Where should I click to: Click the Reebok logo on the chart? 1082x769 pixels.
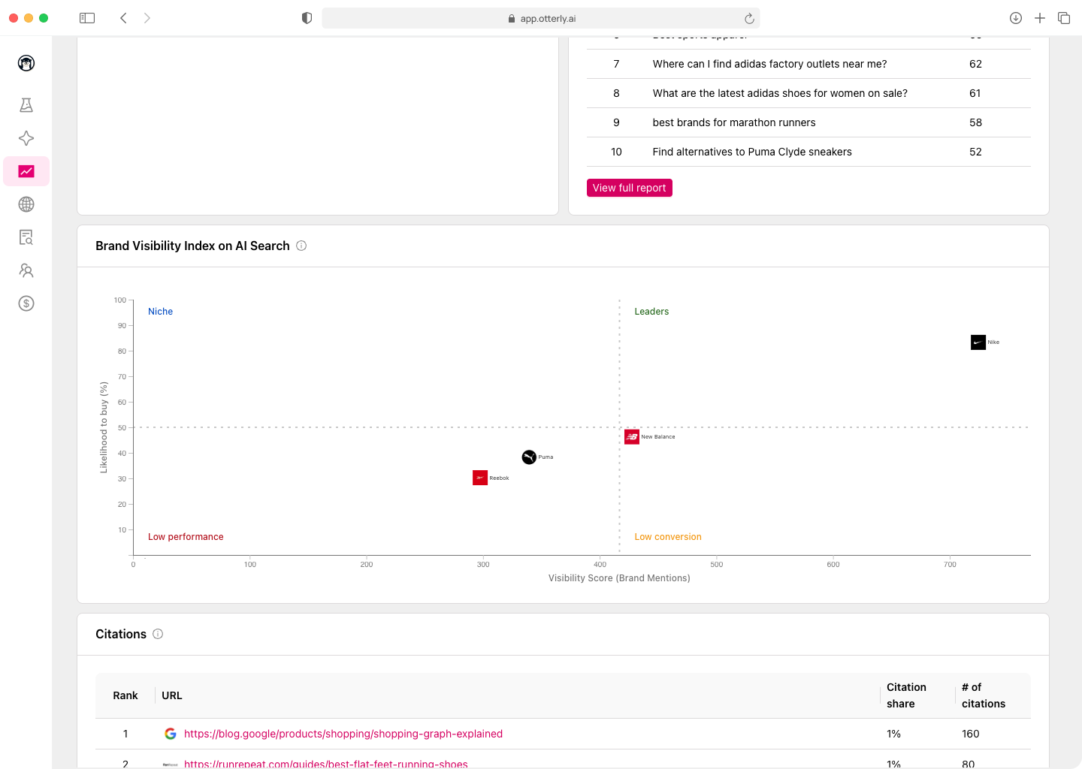[x=480, y=478]
